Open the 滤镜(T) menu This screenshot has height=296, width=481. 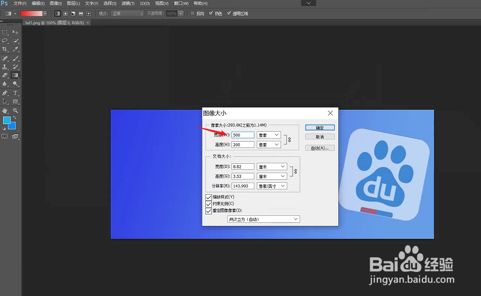pos(128,4)
